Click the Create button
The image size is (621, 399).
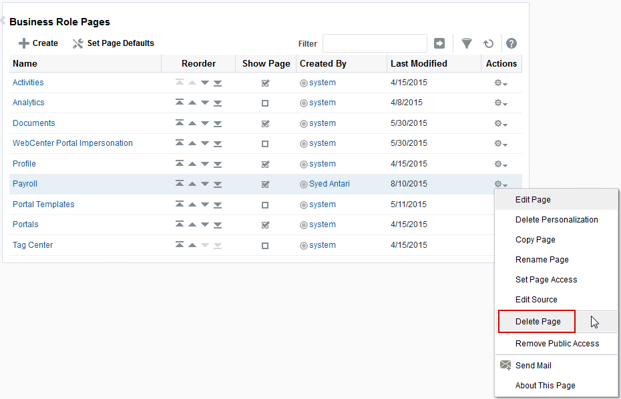point(37,43)
